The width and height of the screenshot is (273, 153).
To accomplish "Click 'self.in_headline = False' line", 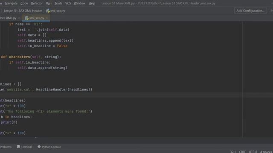I will (x=42, y=46).
